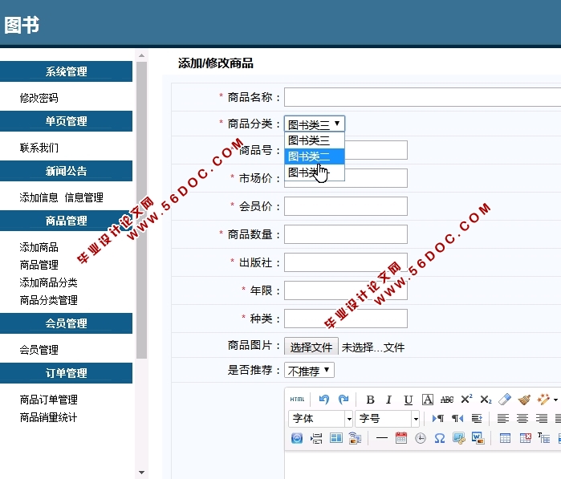Click the 商品数量 input field

(x=346, y=234)
